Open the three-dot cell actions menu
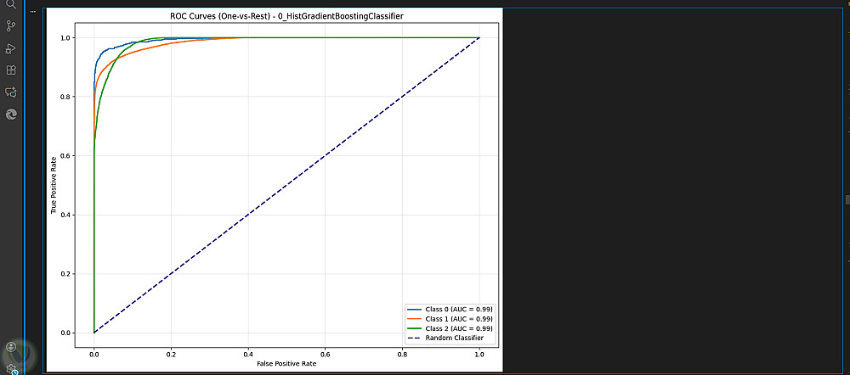Image resolution: width=850 pixels, height=375 pixels. [33, 11]
